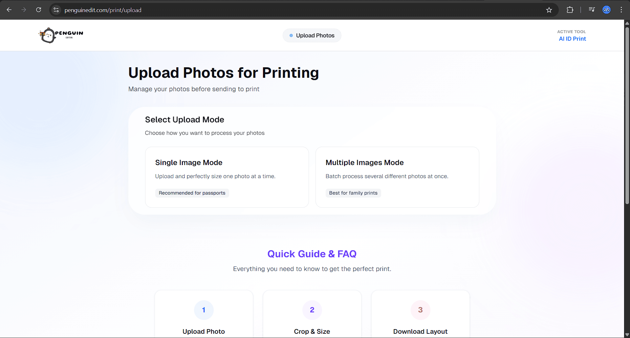Reload the current page
Image resolution: width=630 pixels, height=338 pixels.
click(38, 10)
